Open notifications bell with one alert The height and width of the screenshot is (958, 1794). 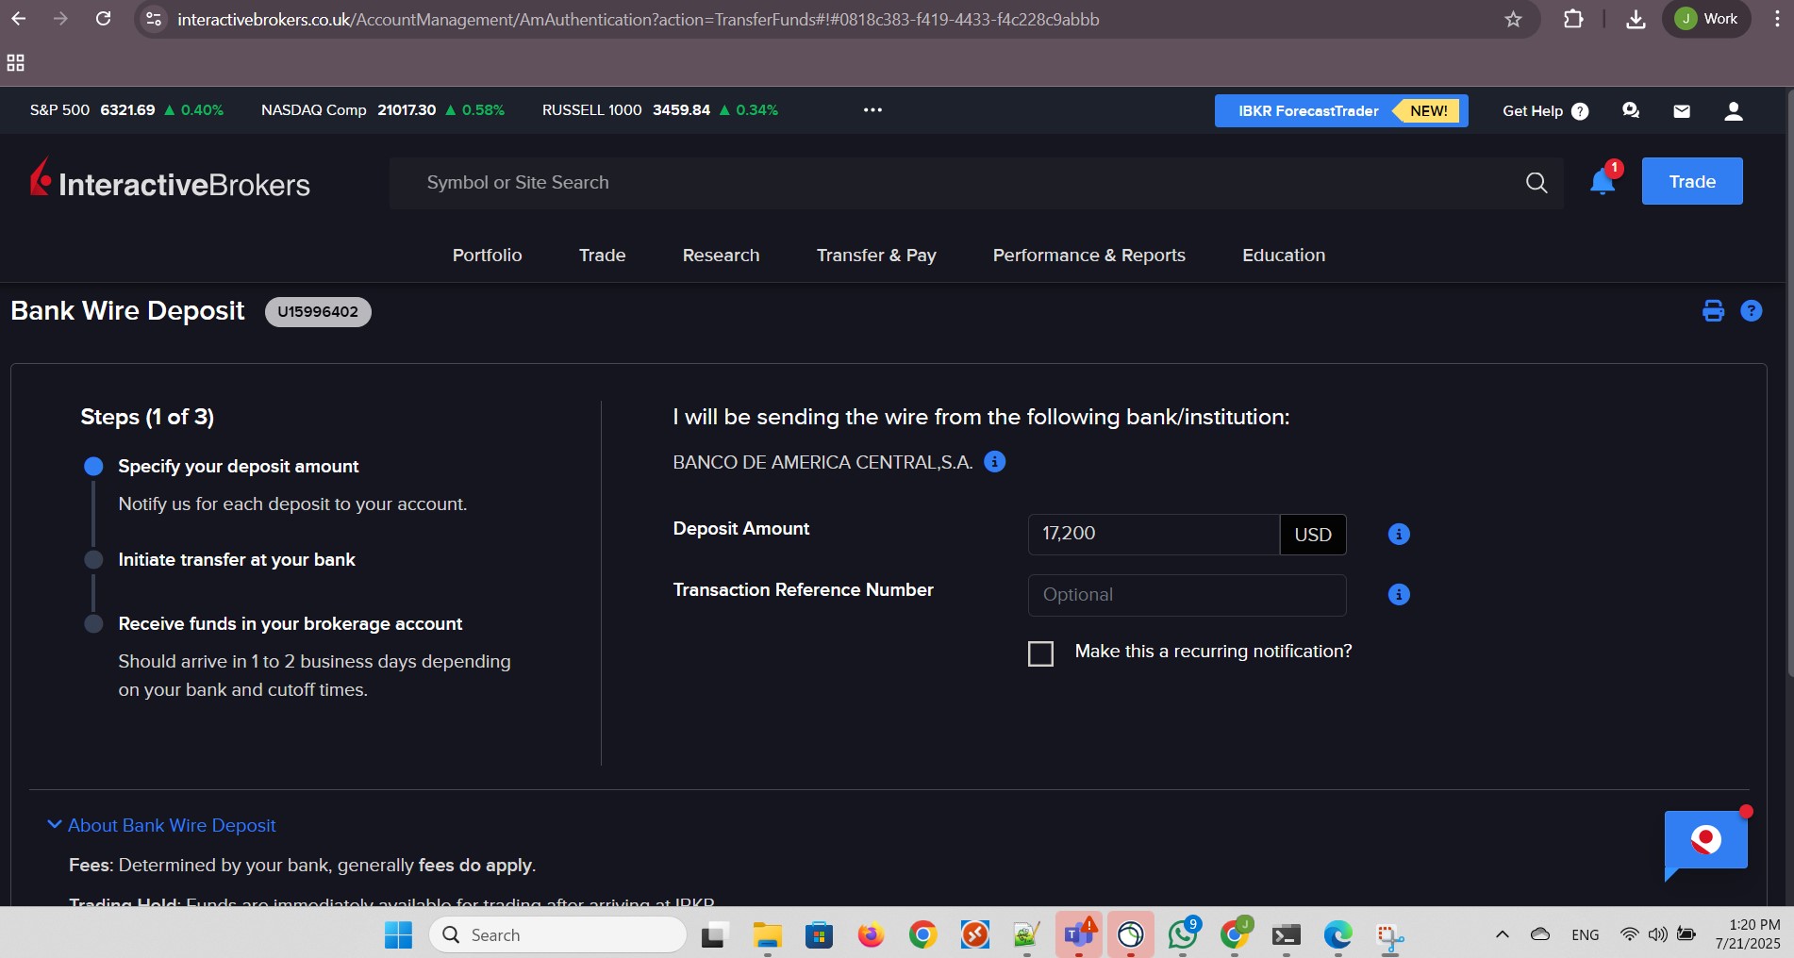[x=1603, y=181]
